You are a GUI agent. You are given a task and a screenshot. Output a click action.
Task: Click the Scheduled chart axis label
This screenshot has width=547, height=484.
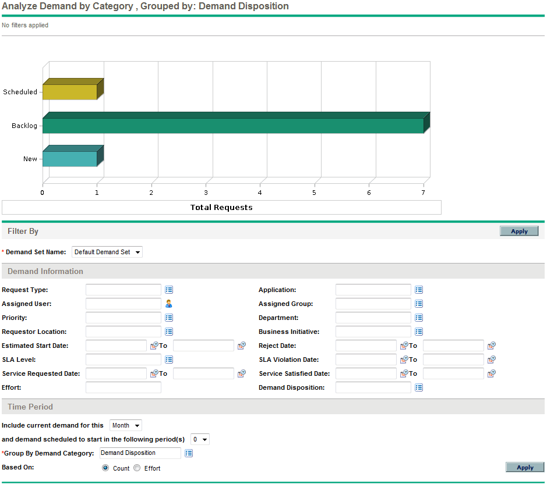[x=20, y=92]
